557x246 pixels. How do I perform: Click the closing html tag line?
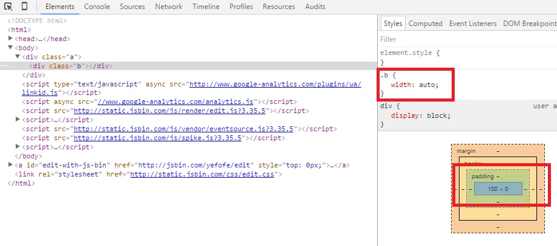click(x=21, y=183)
